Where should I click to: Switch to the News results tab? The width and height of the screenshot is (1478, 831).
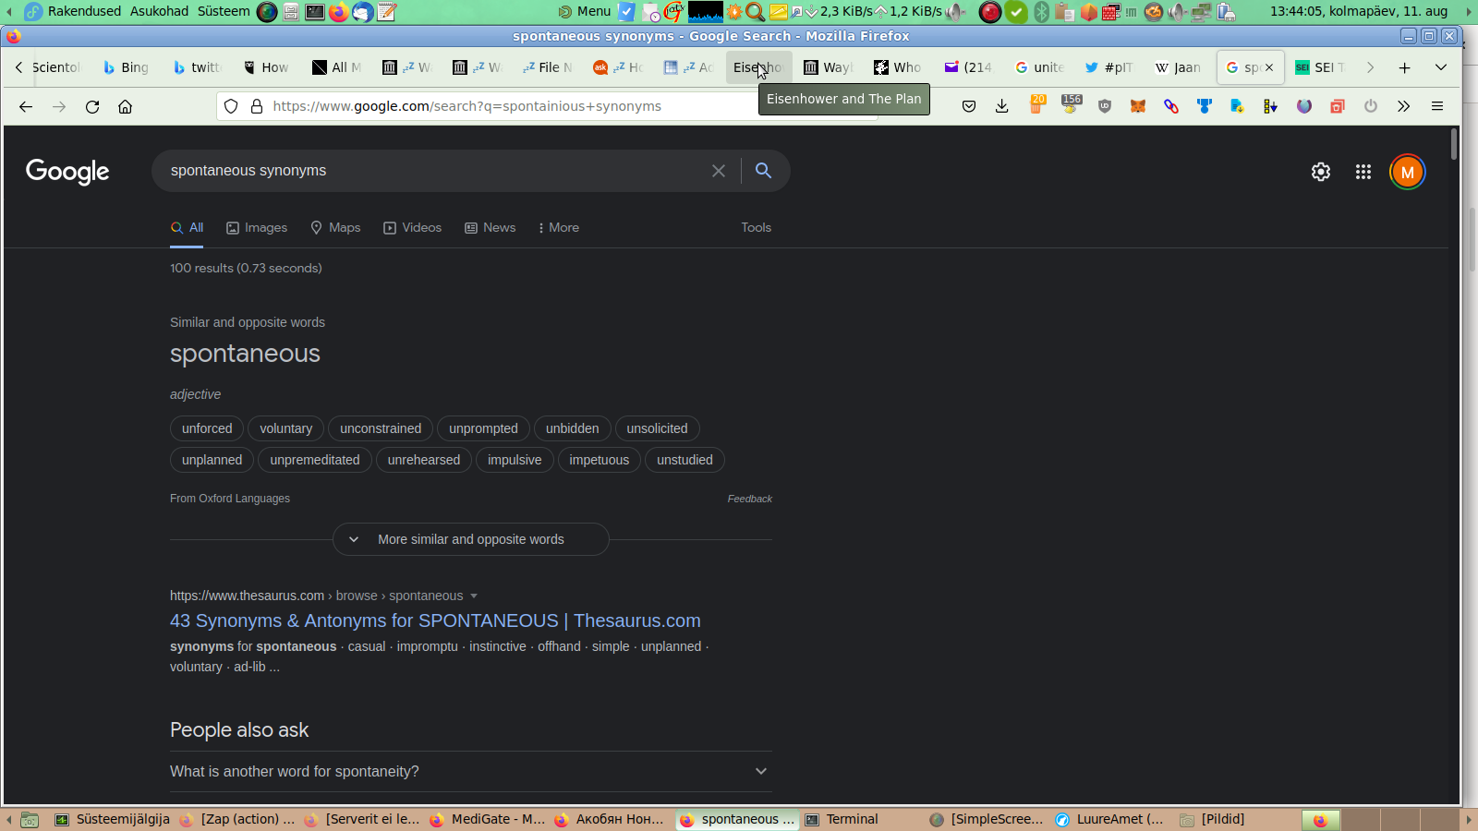point(491,227)
